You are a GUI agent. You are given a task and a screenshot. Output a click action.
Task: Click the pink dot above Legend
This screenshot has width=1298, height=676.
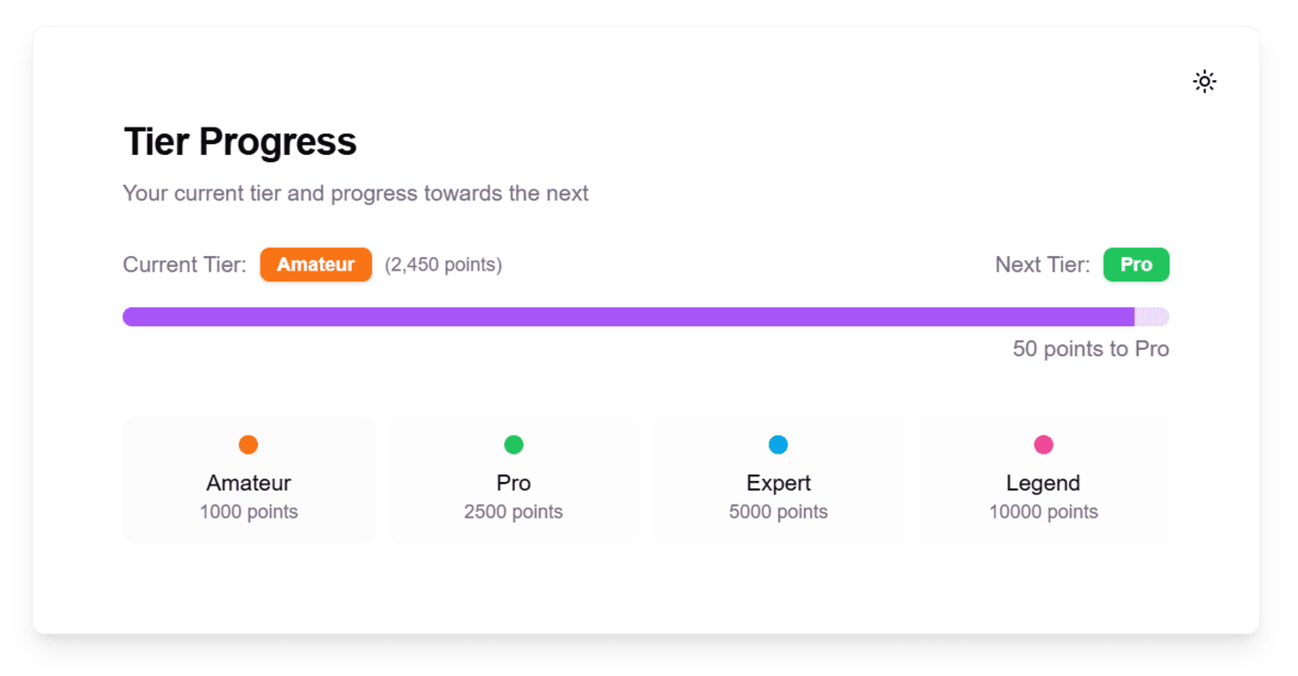(1044, 445)
